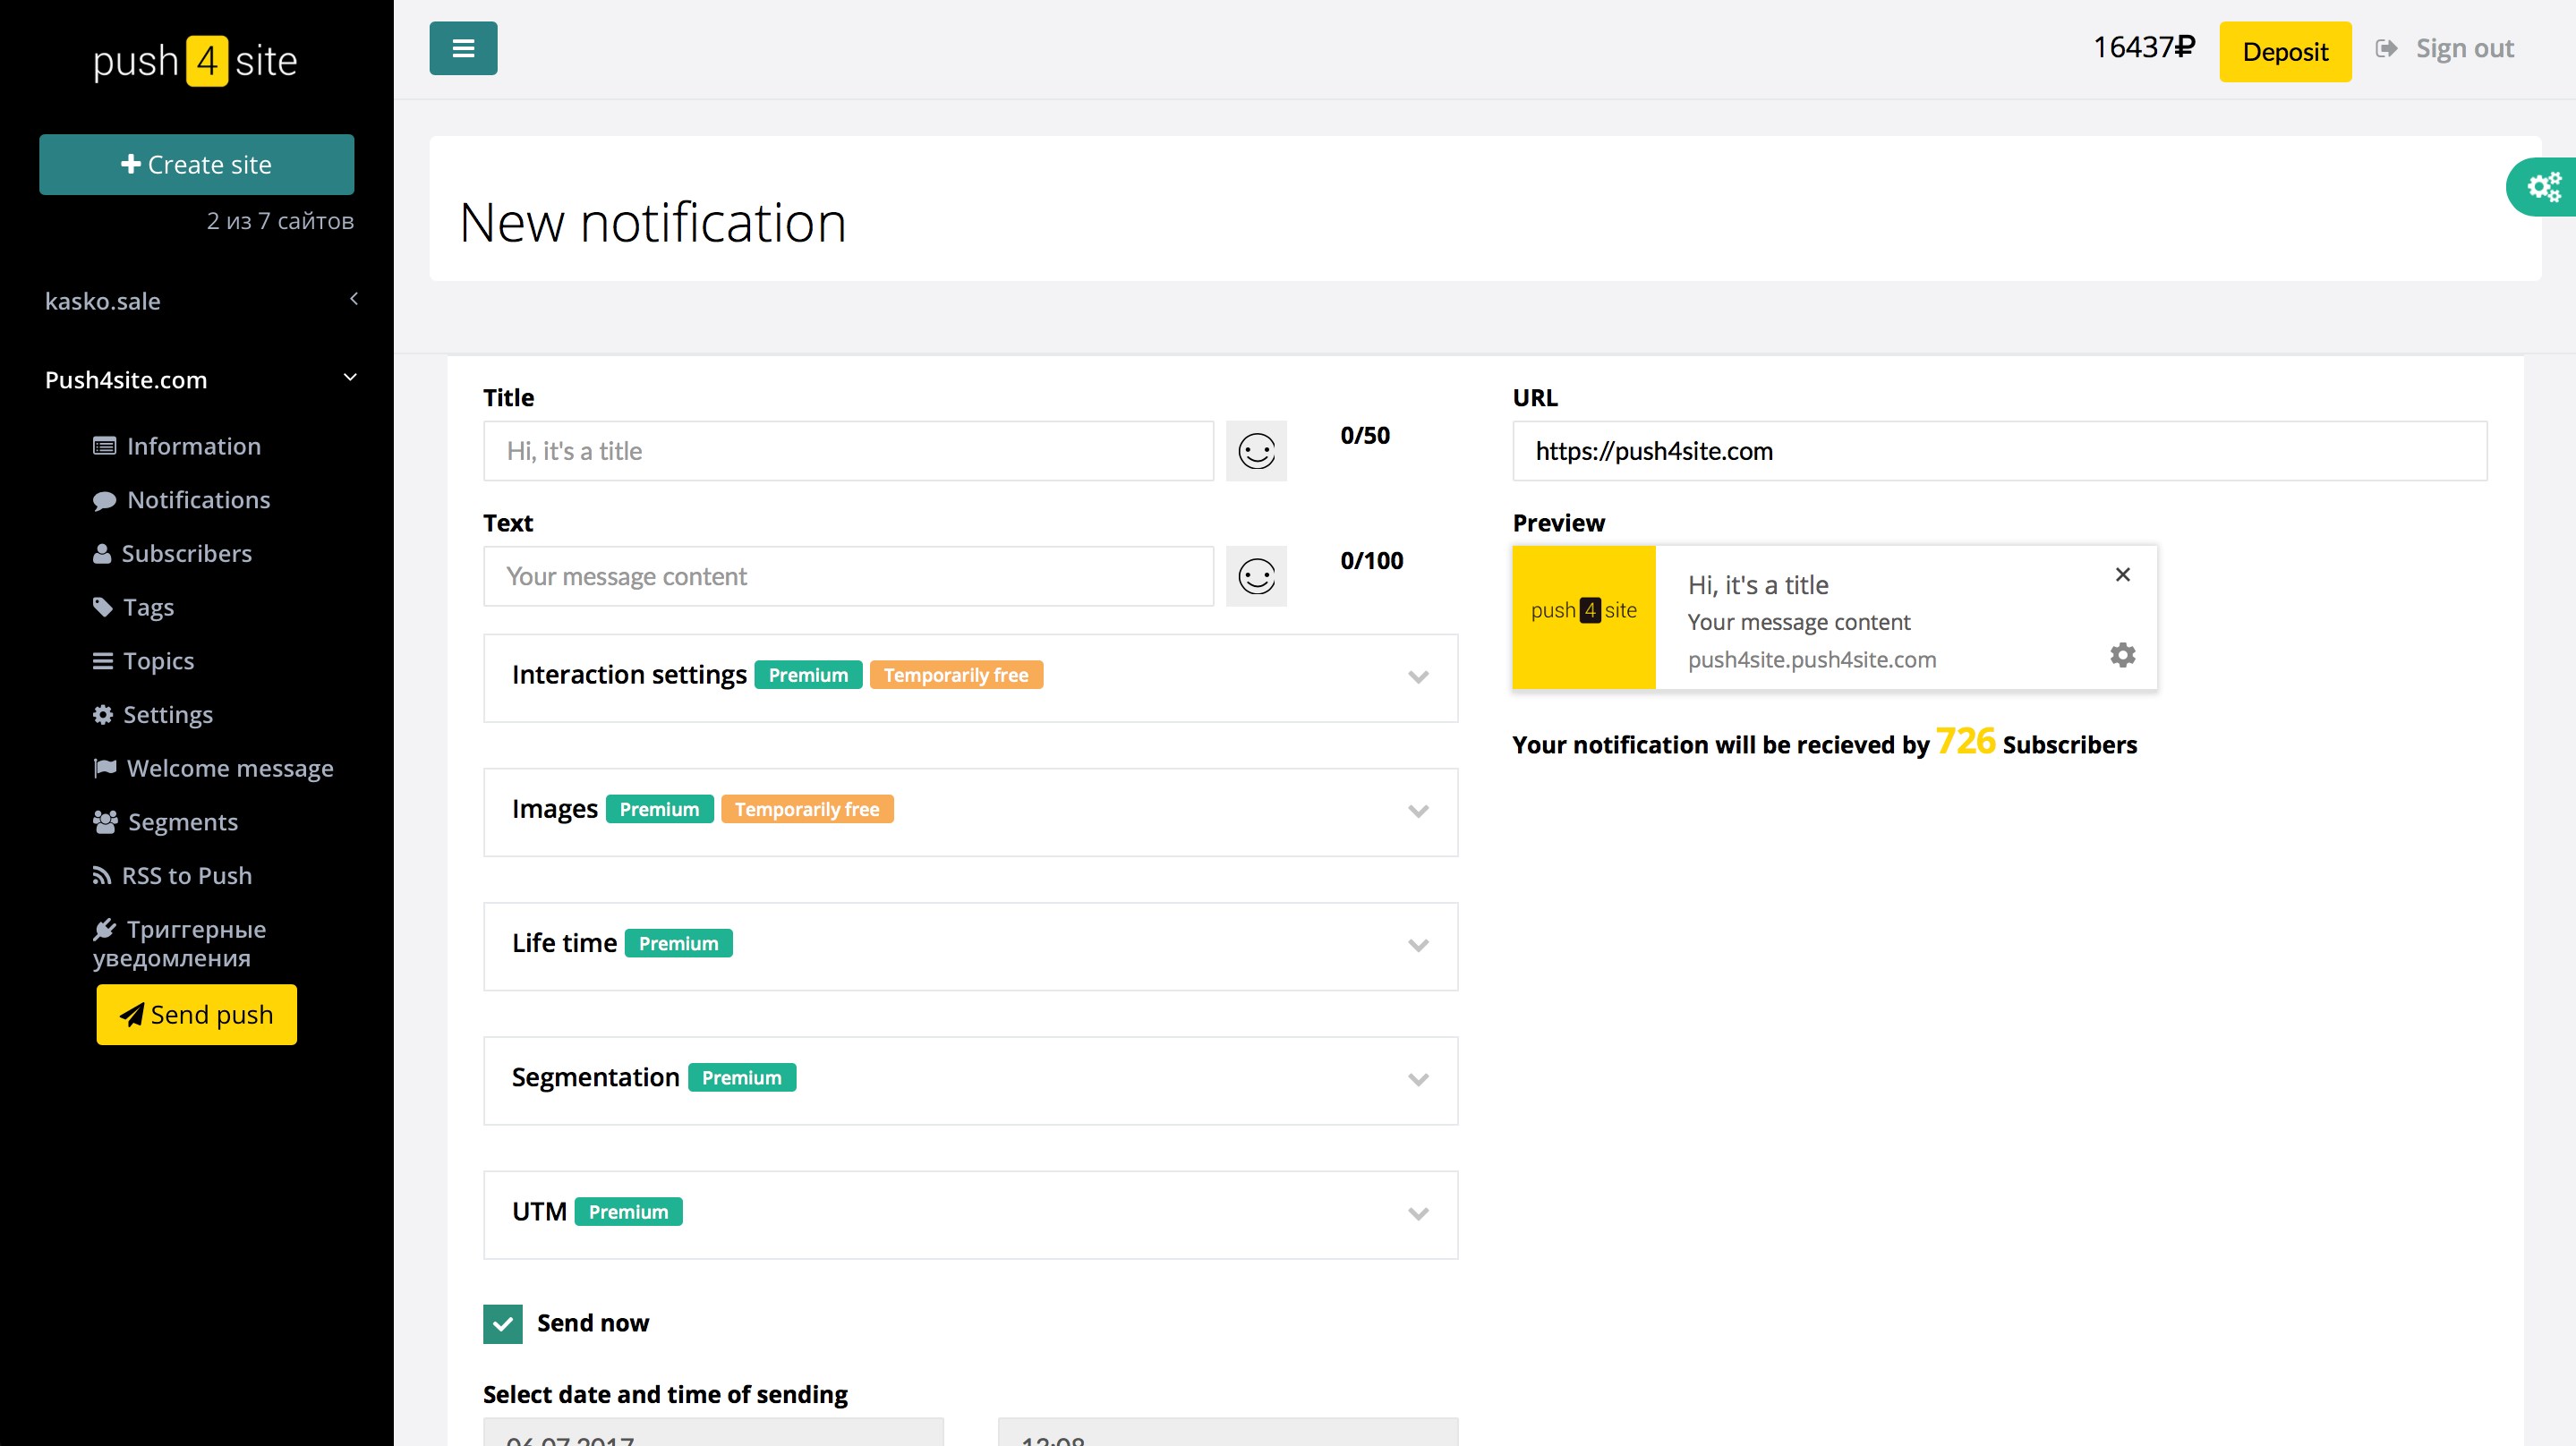The image size is (2576, 1446).
Task: Expand the Images premium section
Action: [x=1417, y=811]
